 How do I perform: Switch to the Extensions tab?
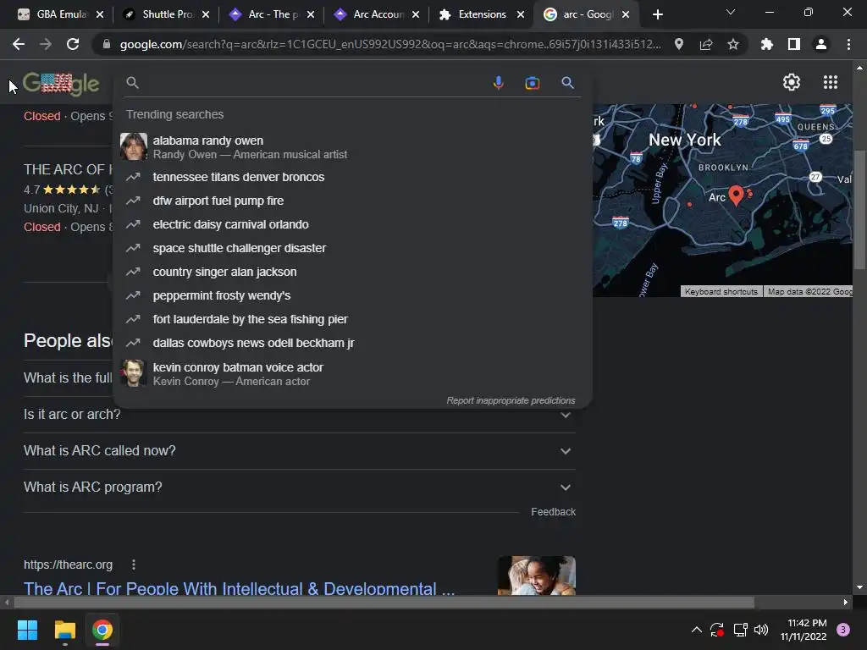[x=482, y=14]
